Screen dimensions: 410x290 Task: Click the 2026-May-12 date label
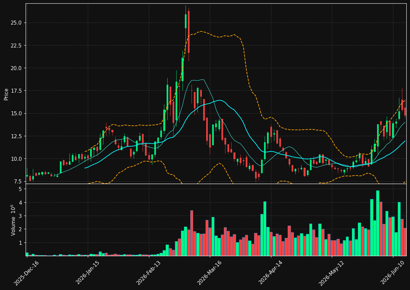331,273
